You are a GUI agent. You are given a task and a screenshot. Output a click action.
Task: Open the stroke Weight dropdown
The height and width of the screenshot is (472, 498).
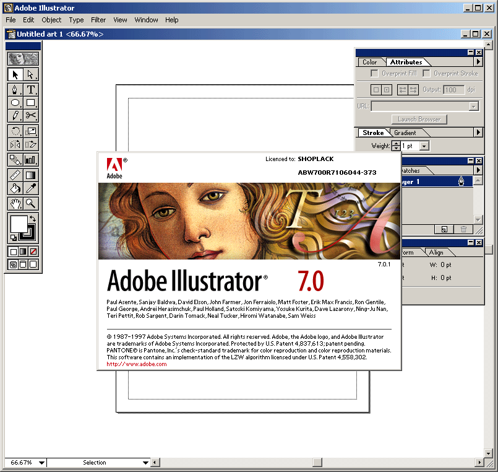(424, 146)
